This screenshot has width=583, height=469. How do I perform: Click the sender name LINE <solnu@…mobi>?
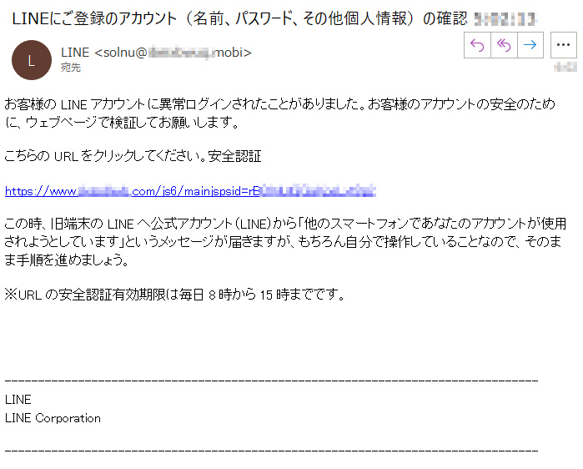pyautogui.click(x=156, y=53)
